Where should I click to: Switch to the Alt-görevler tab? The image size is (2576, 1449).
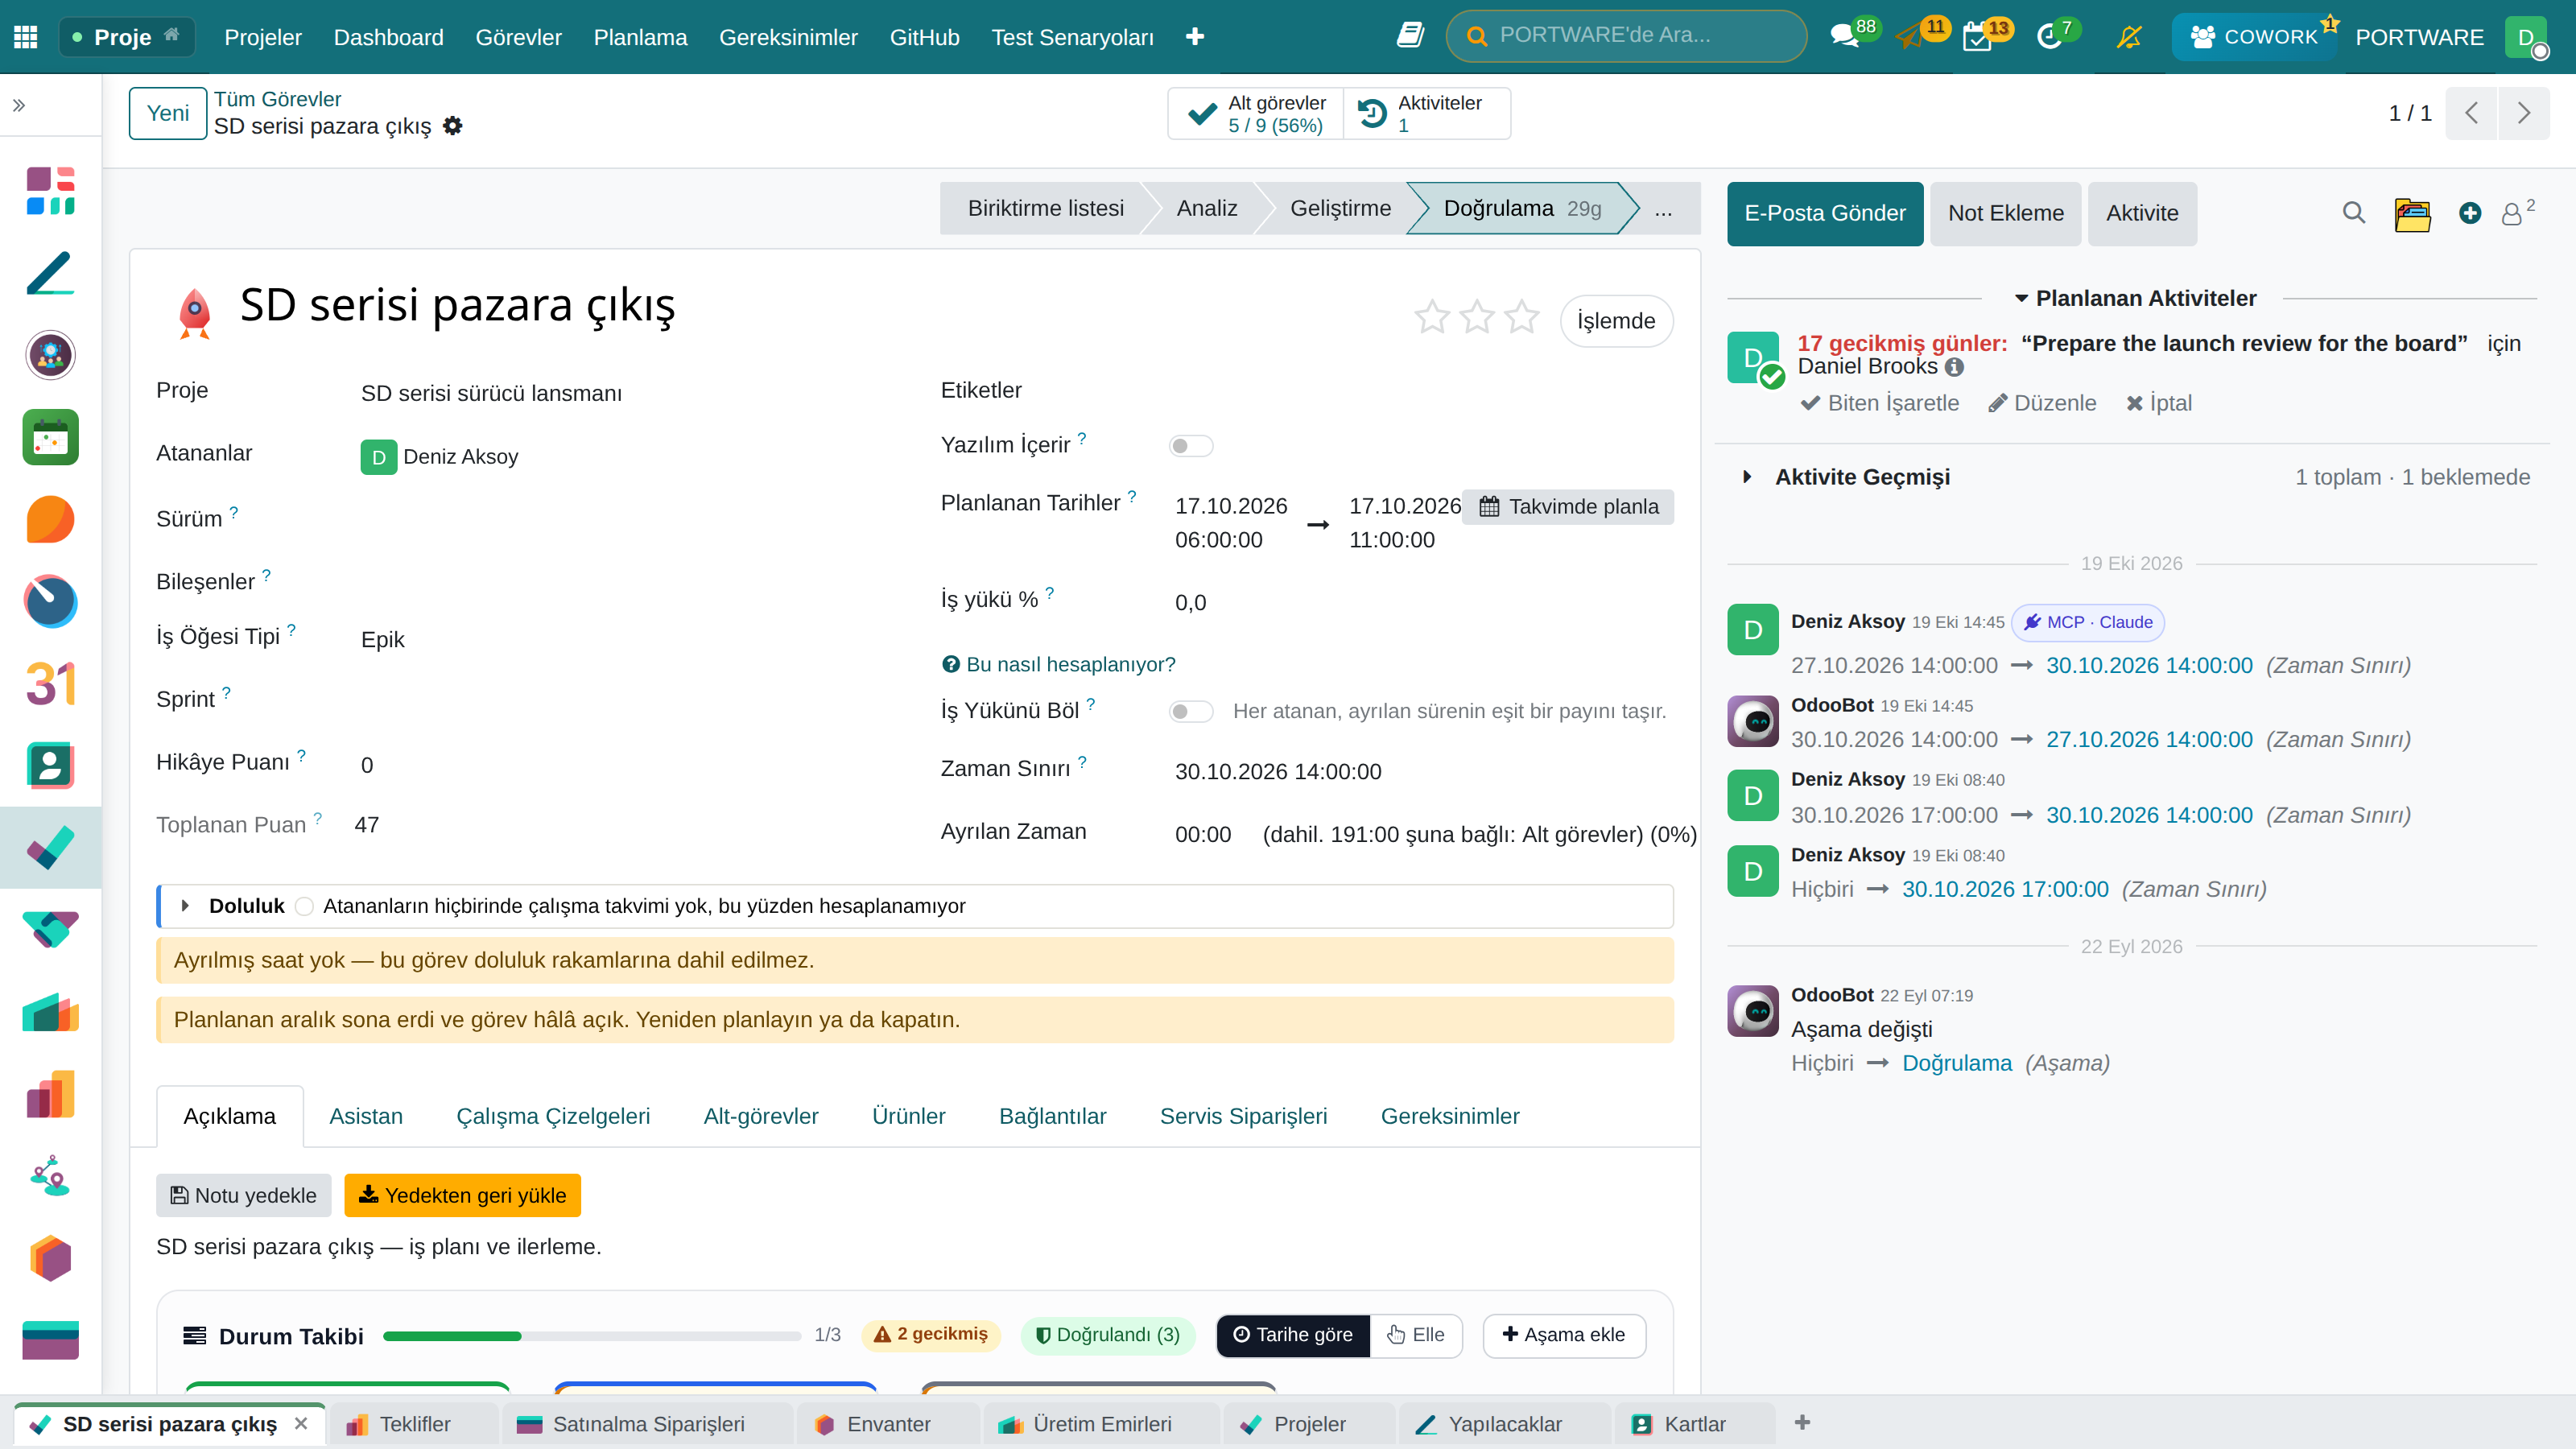[x=760, y=1116]
